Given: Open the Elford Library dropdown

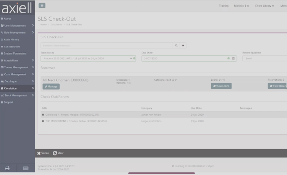Looking at the screenshot, I should pos(264,5).
